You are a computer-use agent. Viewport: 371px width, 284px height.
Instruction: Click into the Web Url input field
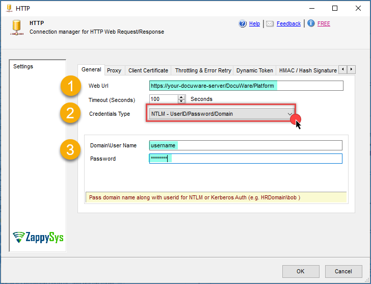pyautogui.click(x=246, y=86)
